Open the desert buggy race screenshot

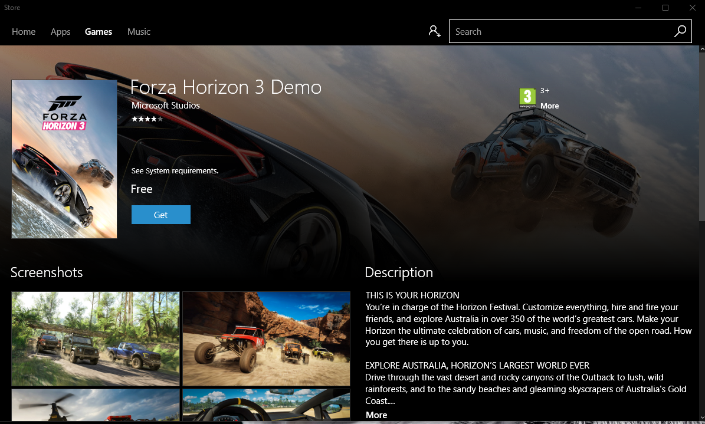266,338
